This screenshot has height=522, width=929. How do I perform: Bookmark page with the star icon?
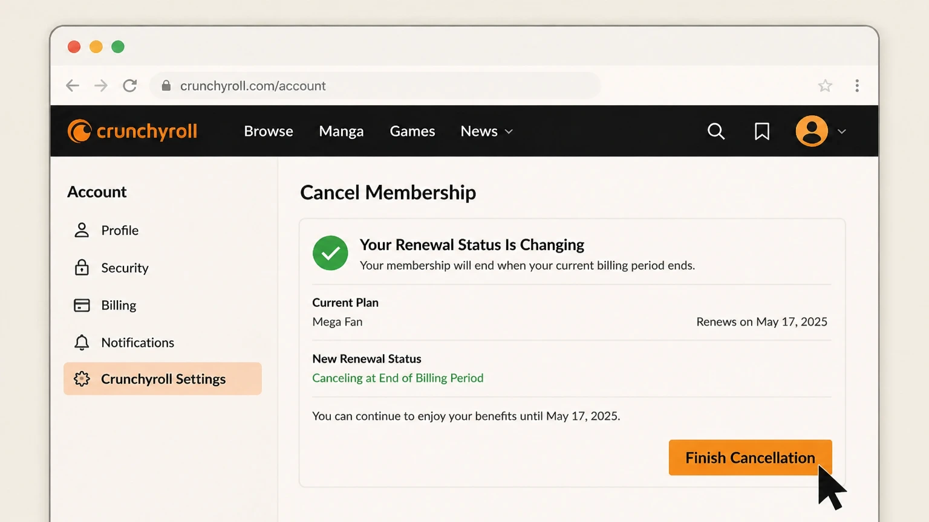pos(825,86)
